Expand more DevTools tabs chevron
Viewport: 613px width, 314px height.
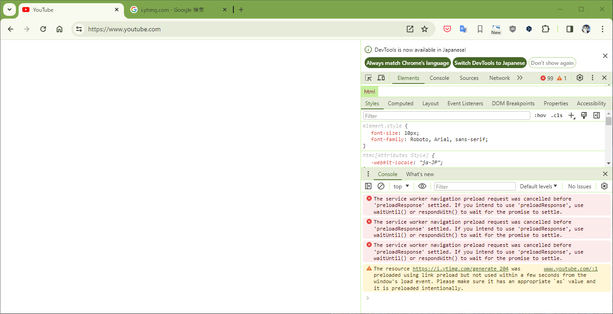(520, 78)
